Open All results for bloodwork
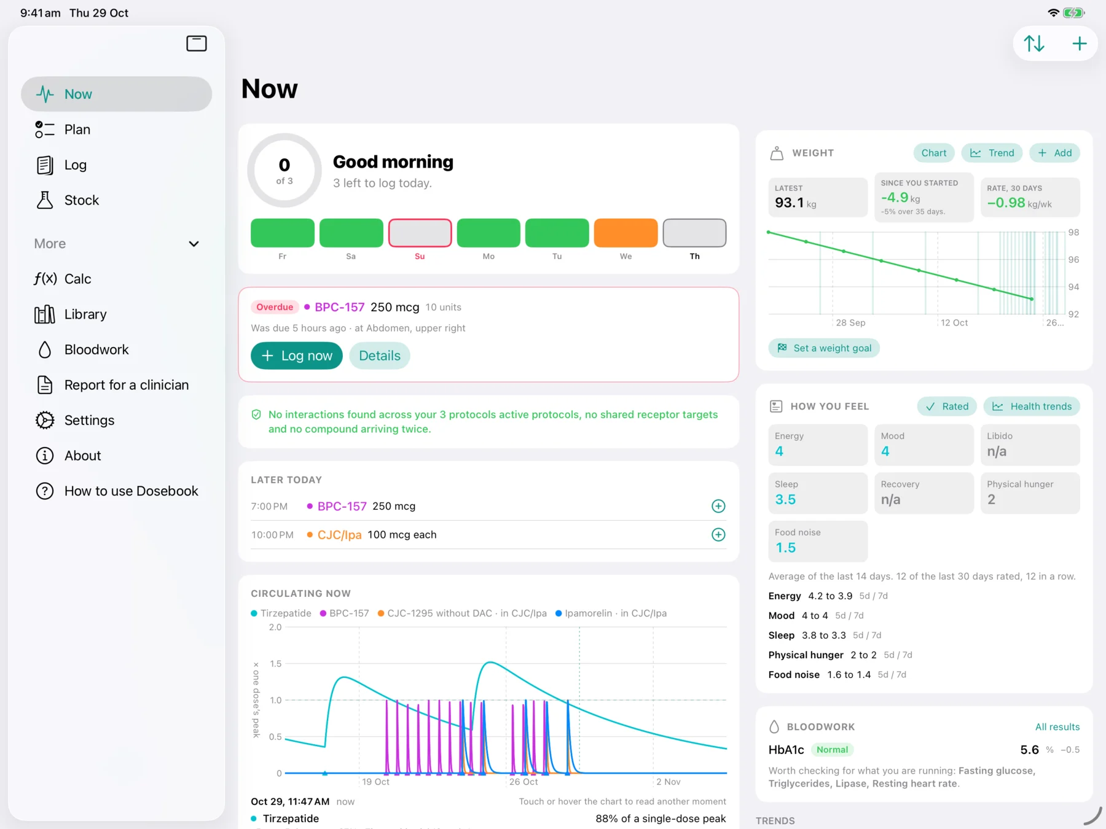Viewport: 1106px width, 829px height. click(1057, 727)
